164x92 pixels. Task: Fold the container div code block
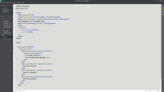(x=14, y=47)
